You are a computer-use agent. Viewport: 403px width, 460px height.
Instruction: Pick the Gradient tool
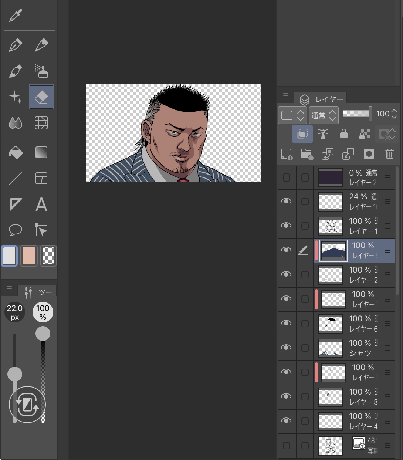tap(41, 152)
